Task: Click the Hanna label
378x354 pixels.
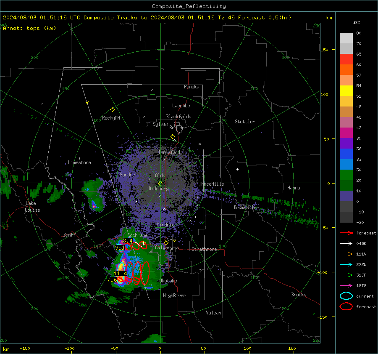Action: tap(294, 188)
